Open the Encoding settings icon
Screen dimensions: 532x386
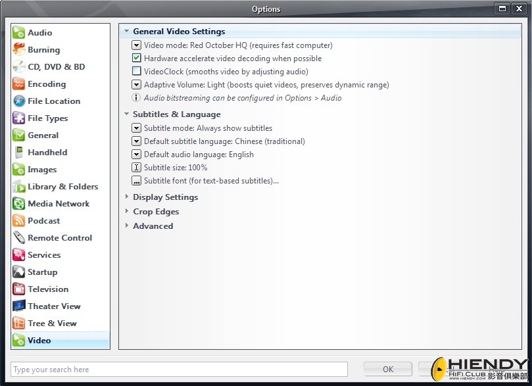pyautogui.click(x=18, y=84)
